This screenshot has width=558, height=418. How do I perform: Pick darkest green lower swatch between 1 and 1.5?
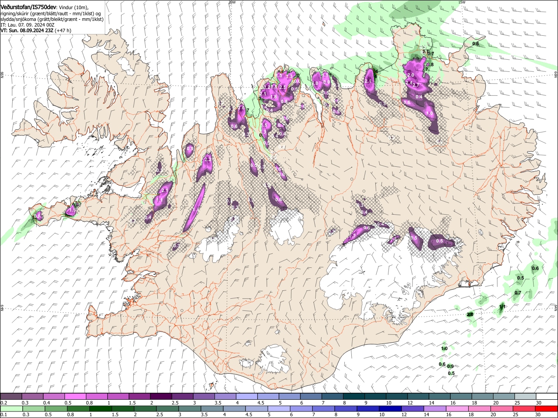coord(100,409)
